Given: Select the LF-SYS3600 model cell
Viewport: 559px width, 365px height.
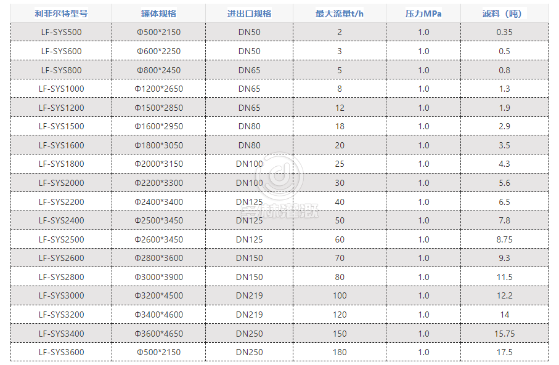Looking at the screenshot, I should (61, 352).
